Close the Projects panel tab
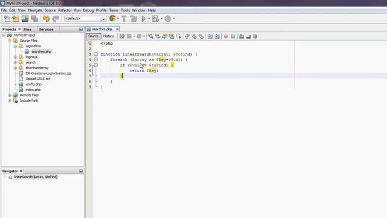Screen dimensions: 387x218 [x=19, y=29]
